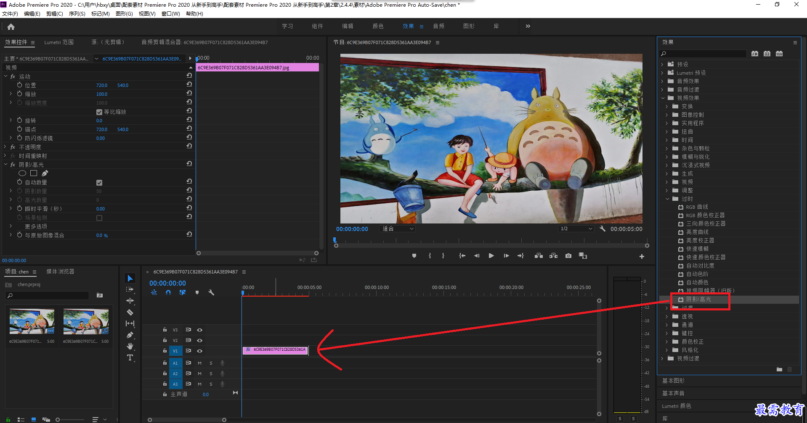The image size is (807, 423).
Task: Create ellipse mask for 阴影/高光
Action: 23,173
